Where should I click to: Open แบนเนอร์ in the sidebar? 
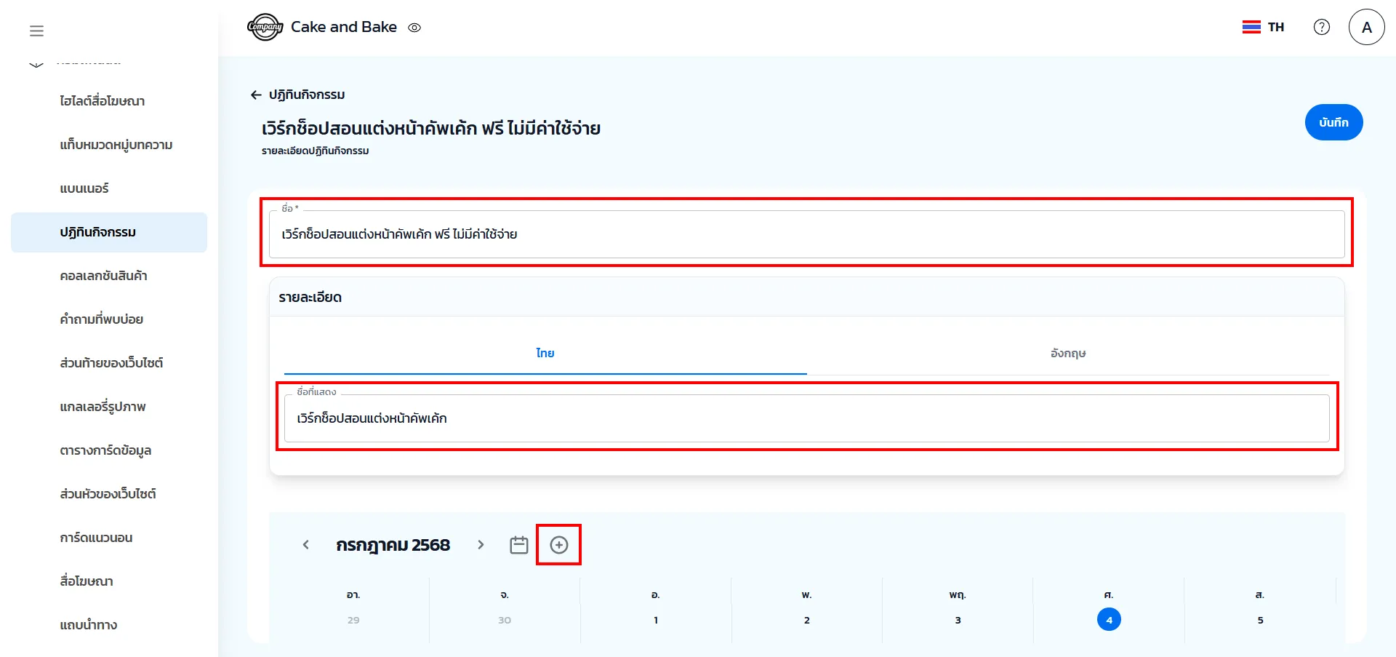pos(84,188)
